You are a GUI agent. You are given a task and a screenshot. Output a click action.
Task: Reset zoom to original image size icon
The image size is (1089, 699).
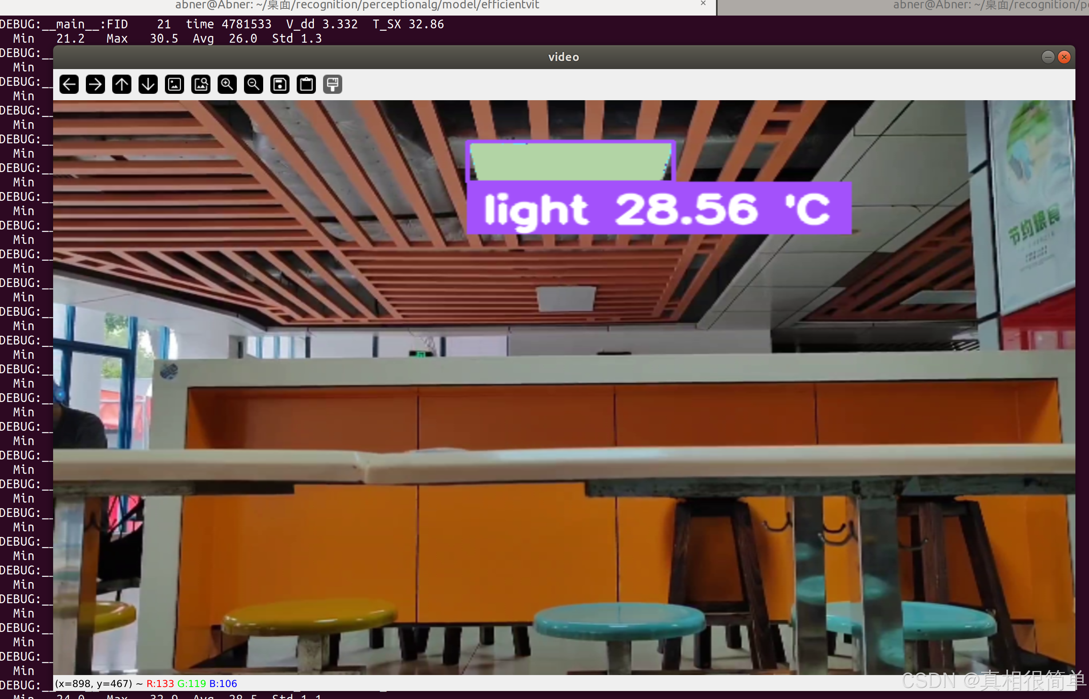click(175, 84)
